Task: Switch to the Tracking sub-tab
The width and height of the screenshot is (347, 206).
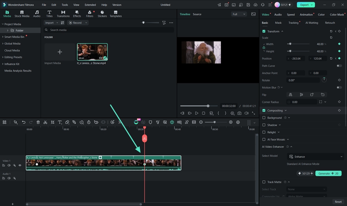Action: tap(293, 23)
